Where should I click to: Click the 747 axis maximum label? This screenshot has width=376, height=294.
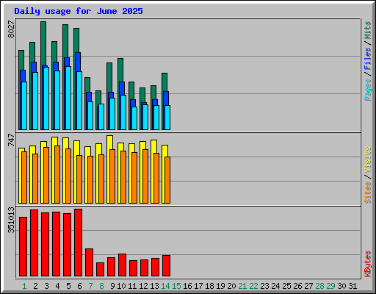click(11, 140)
